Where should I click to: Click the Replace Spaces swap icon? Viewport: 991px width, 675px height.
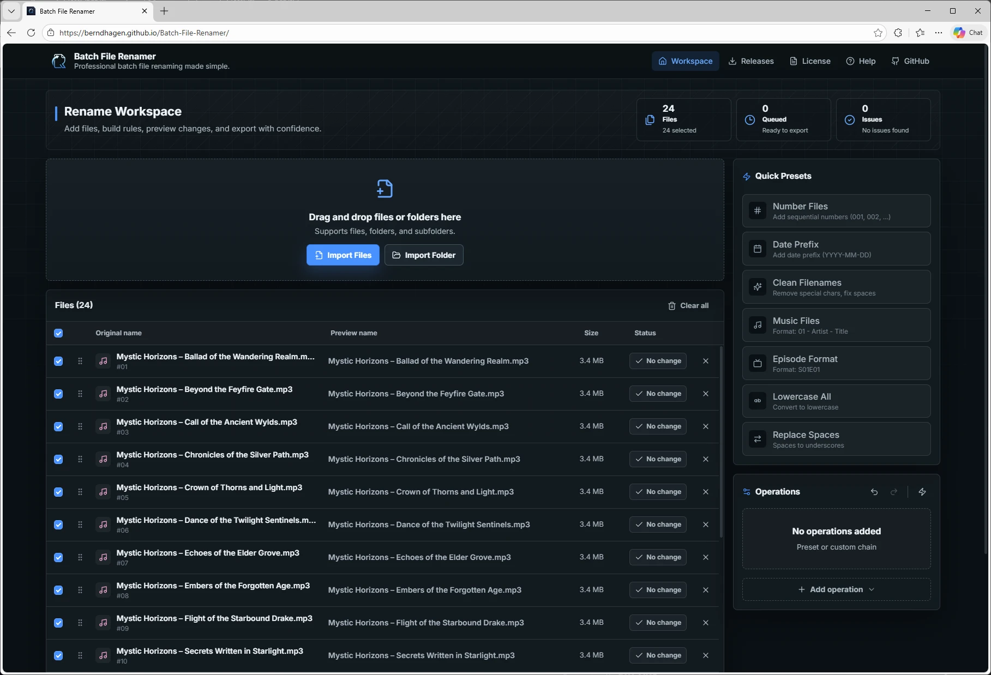pos(758,439)
